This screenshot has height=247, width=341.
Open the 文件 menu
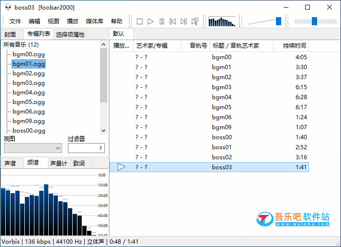coord(15,21)
